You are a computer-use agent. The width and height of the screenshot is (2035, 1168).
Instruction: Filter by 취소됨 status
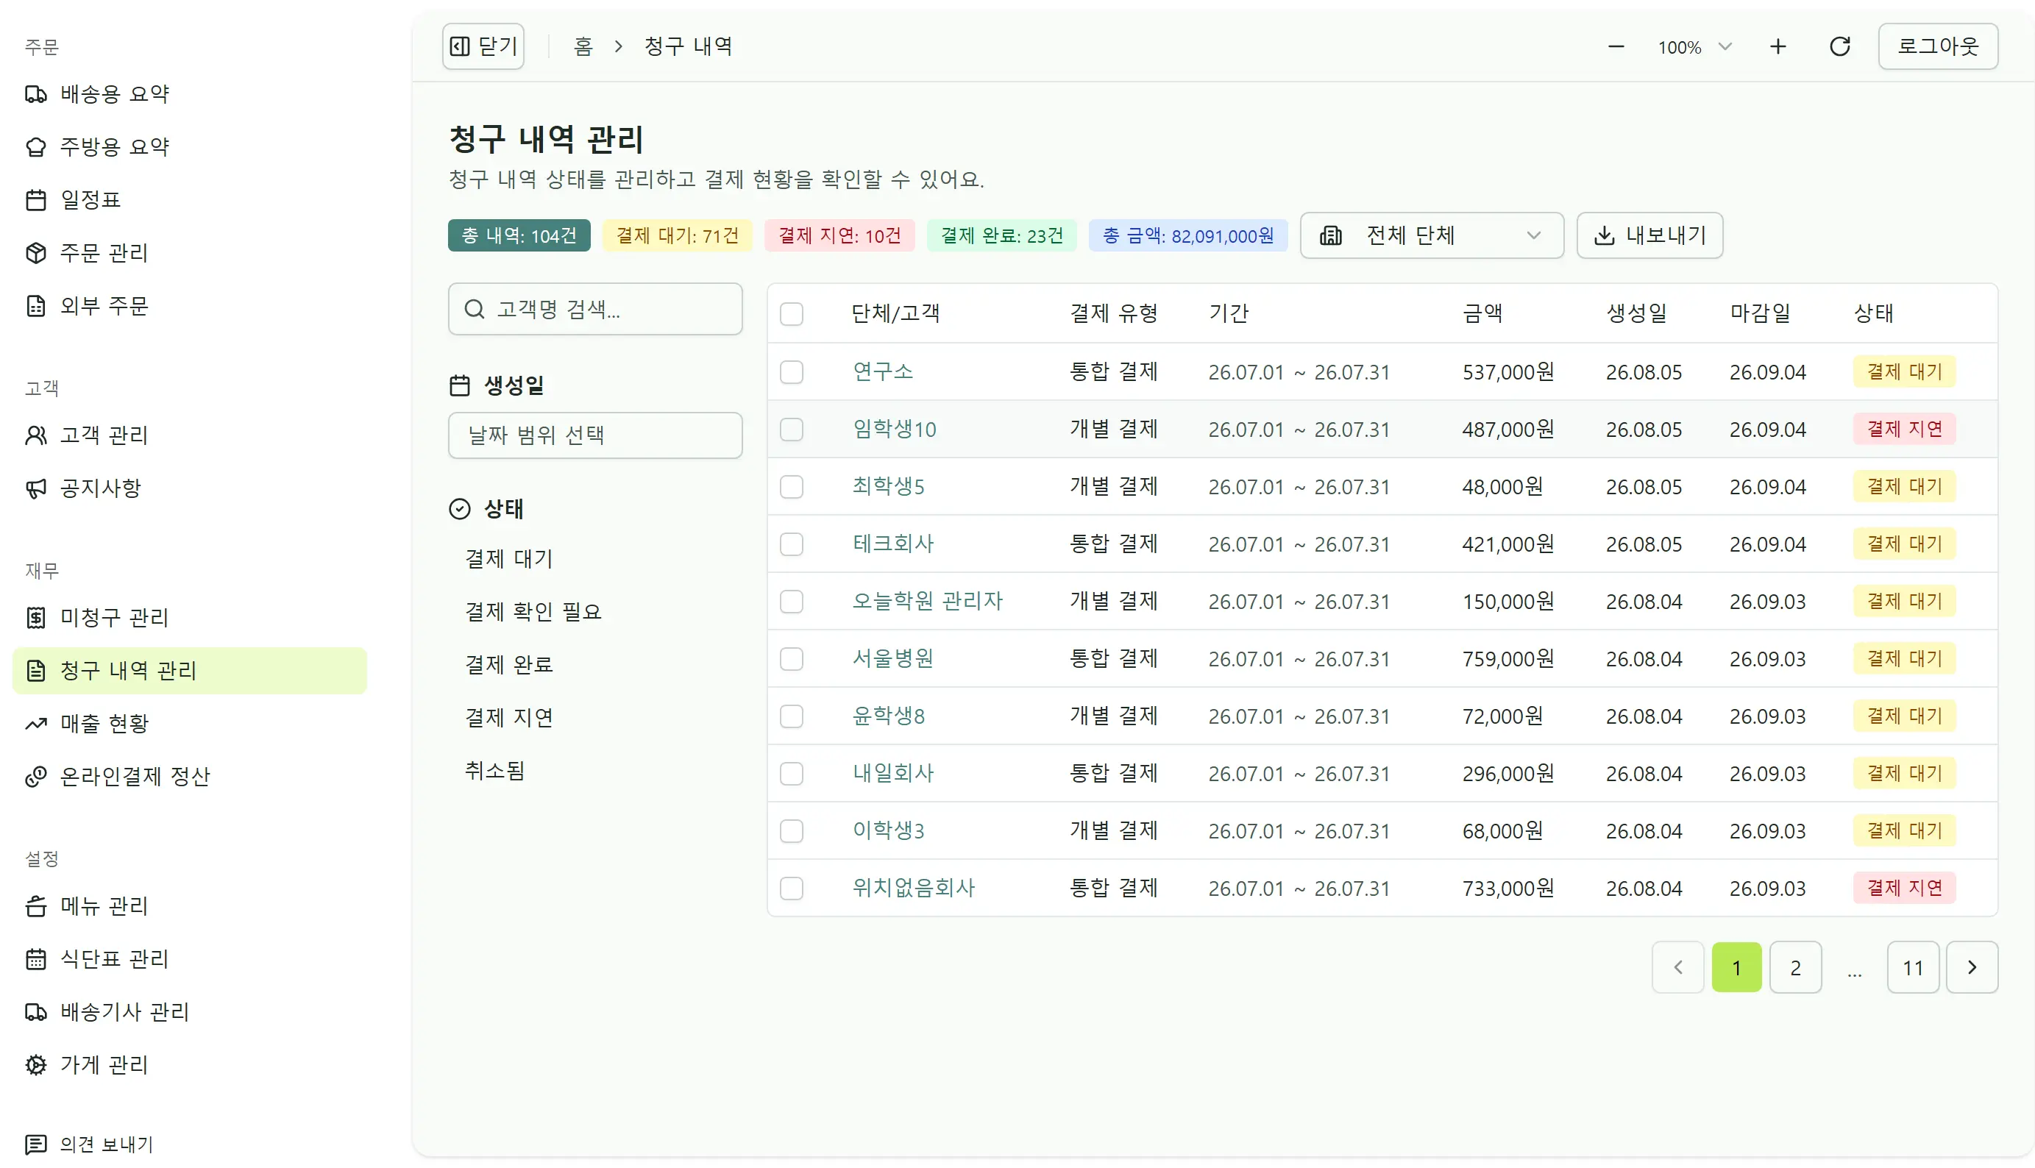coord(495,770)
